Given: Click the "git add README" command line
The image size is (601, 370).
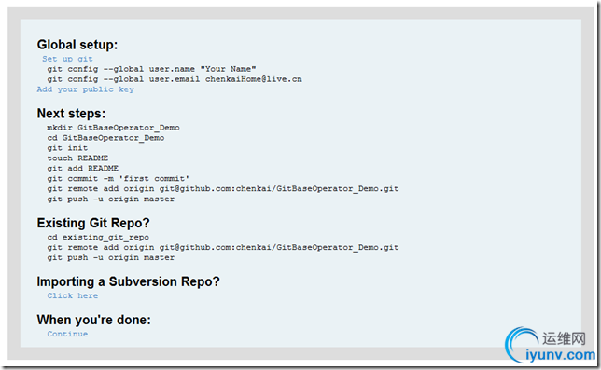Looking at the screenshot, I should (x=83, y=169).
